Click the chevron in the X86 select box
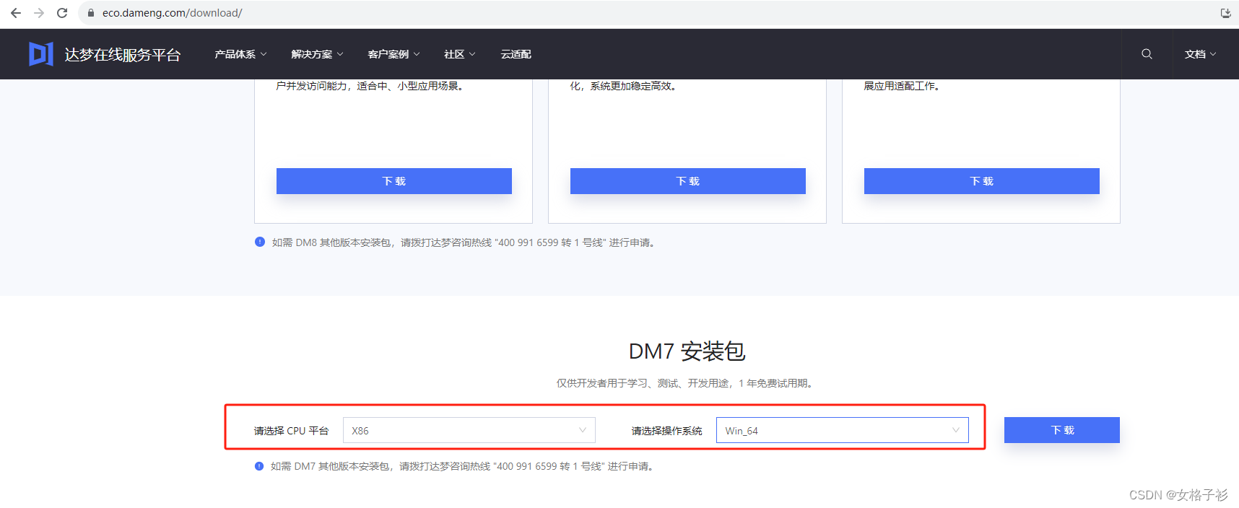1239x508 pixels. 582,430
